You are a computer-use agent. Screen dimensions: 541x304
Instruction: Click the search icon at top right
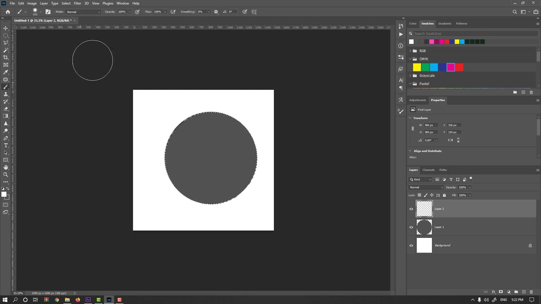pos(514,12)
